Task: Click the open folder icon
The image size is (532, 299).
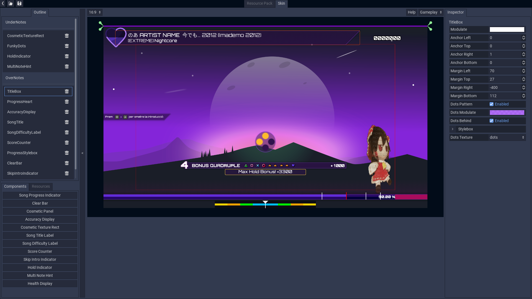Action: point(11,4)
